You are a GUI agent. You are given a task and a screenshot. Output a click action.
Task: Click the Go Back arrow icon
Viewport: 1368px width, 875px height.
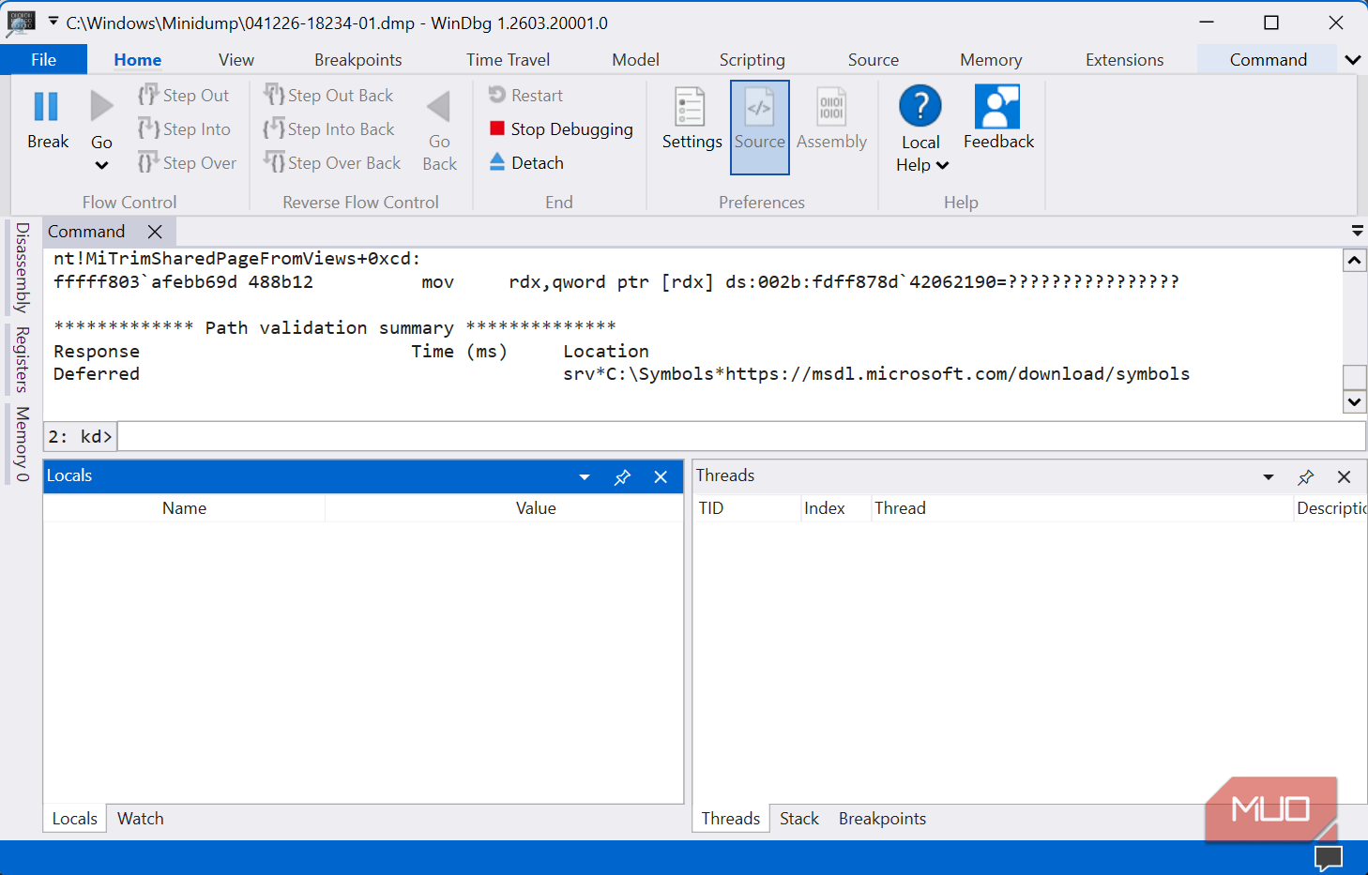click(439, 107)
